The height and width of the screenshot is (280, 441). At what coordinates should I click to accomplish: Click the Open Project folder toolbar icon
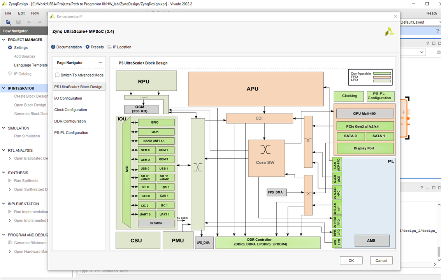pyautogui.click(x=9, y=23)
